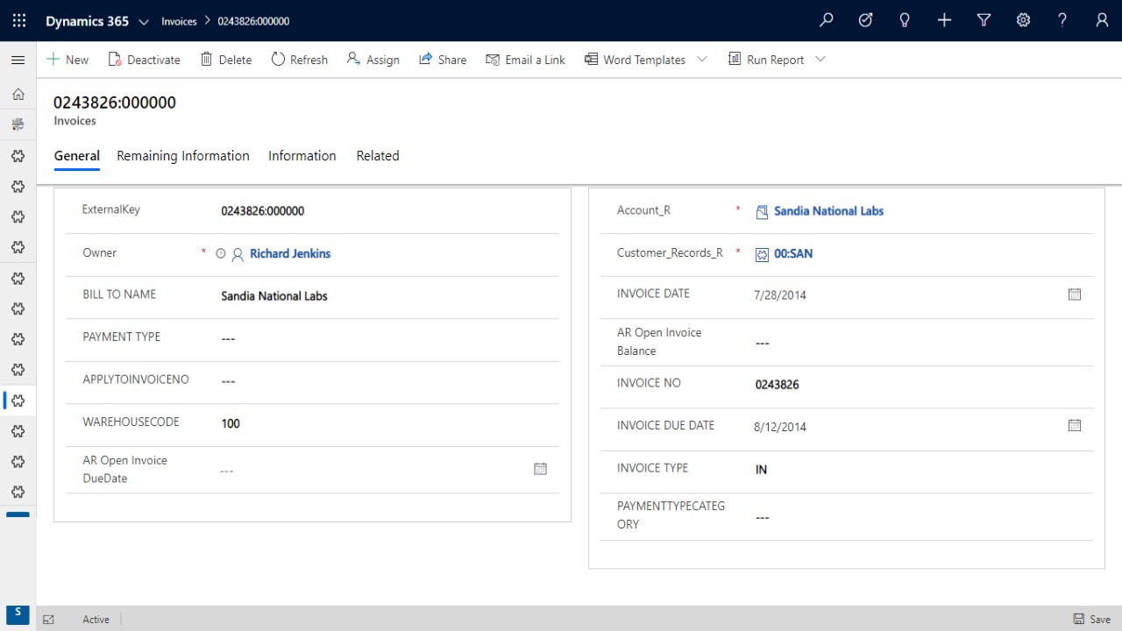Screen dimensions: 1122x631
Task: Click Delete in command bar
Action: coord(226,60)
